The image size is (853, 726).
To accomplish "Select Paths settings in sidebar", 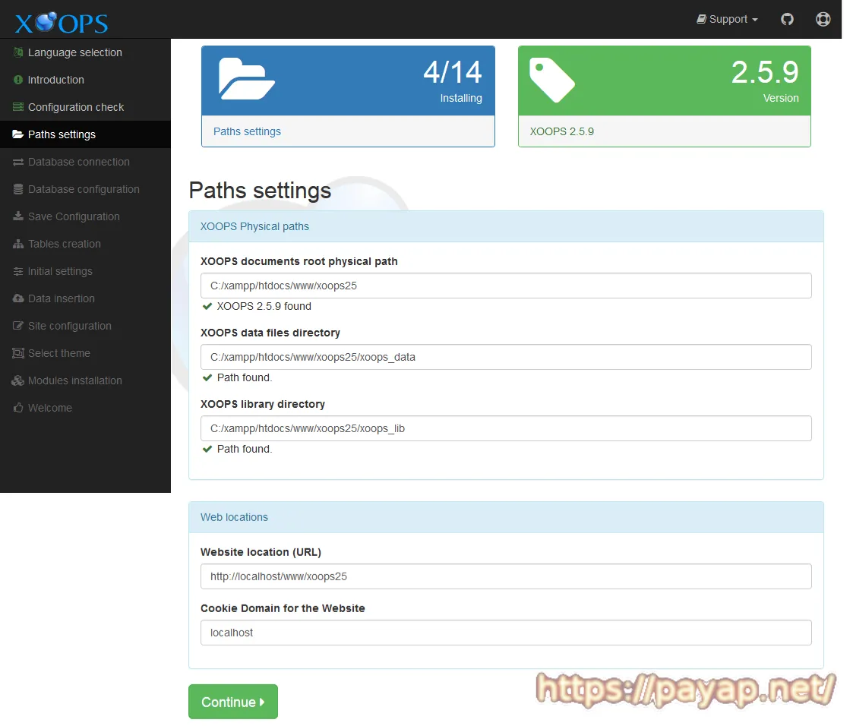I will (85, 134).
